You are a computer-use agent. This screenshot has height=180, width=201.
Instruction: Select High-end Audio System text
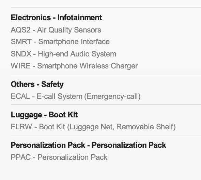77,54
